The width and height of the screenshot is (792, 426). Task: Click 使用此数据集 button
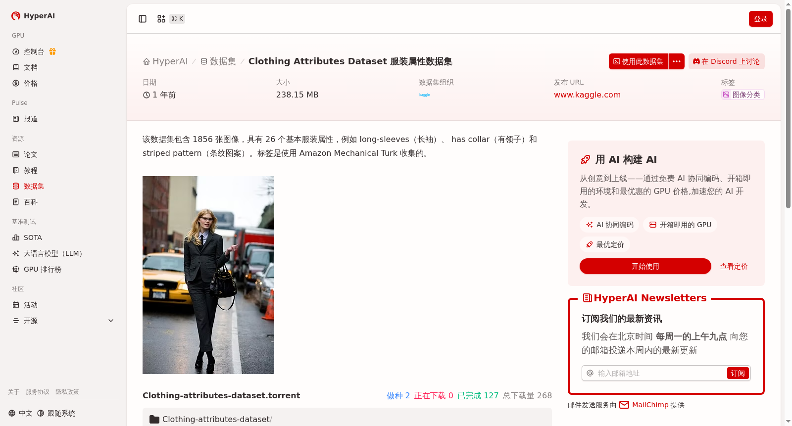point(639,61)
